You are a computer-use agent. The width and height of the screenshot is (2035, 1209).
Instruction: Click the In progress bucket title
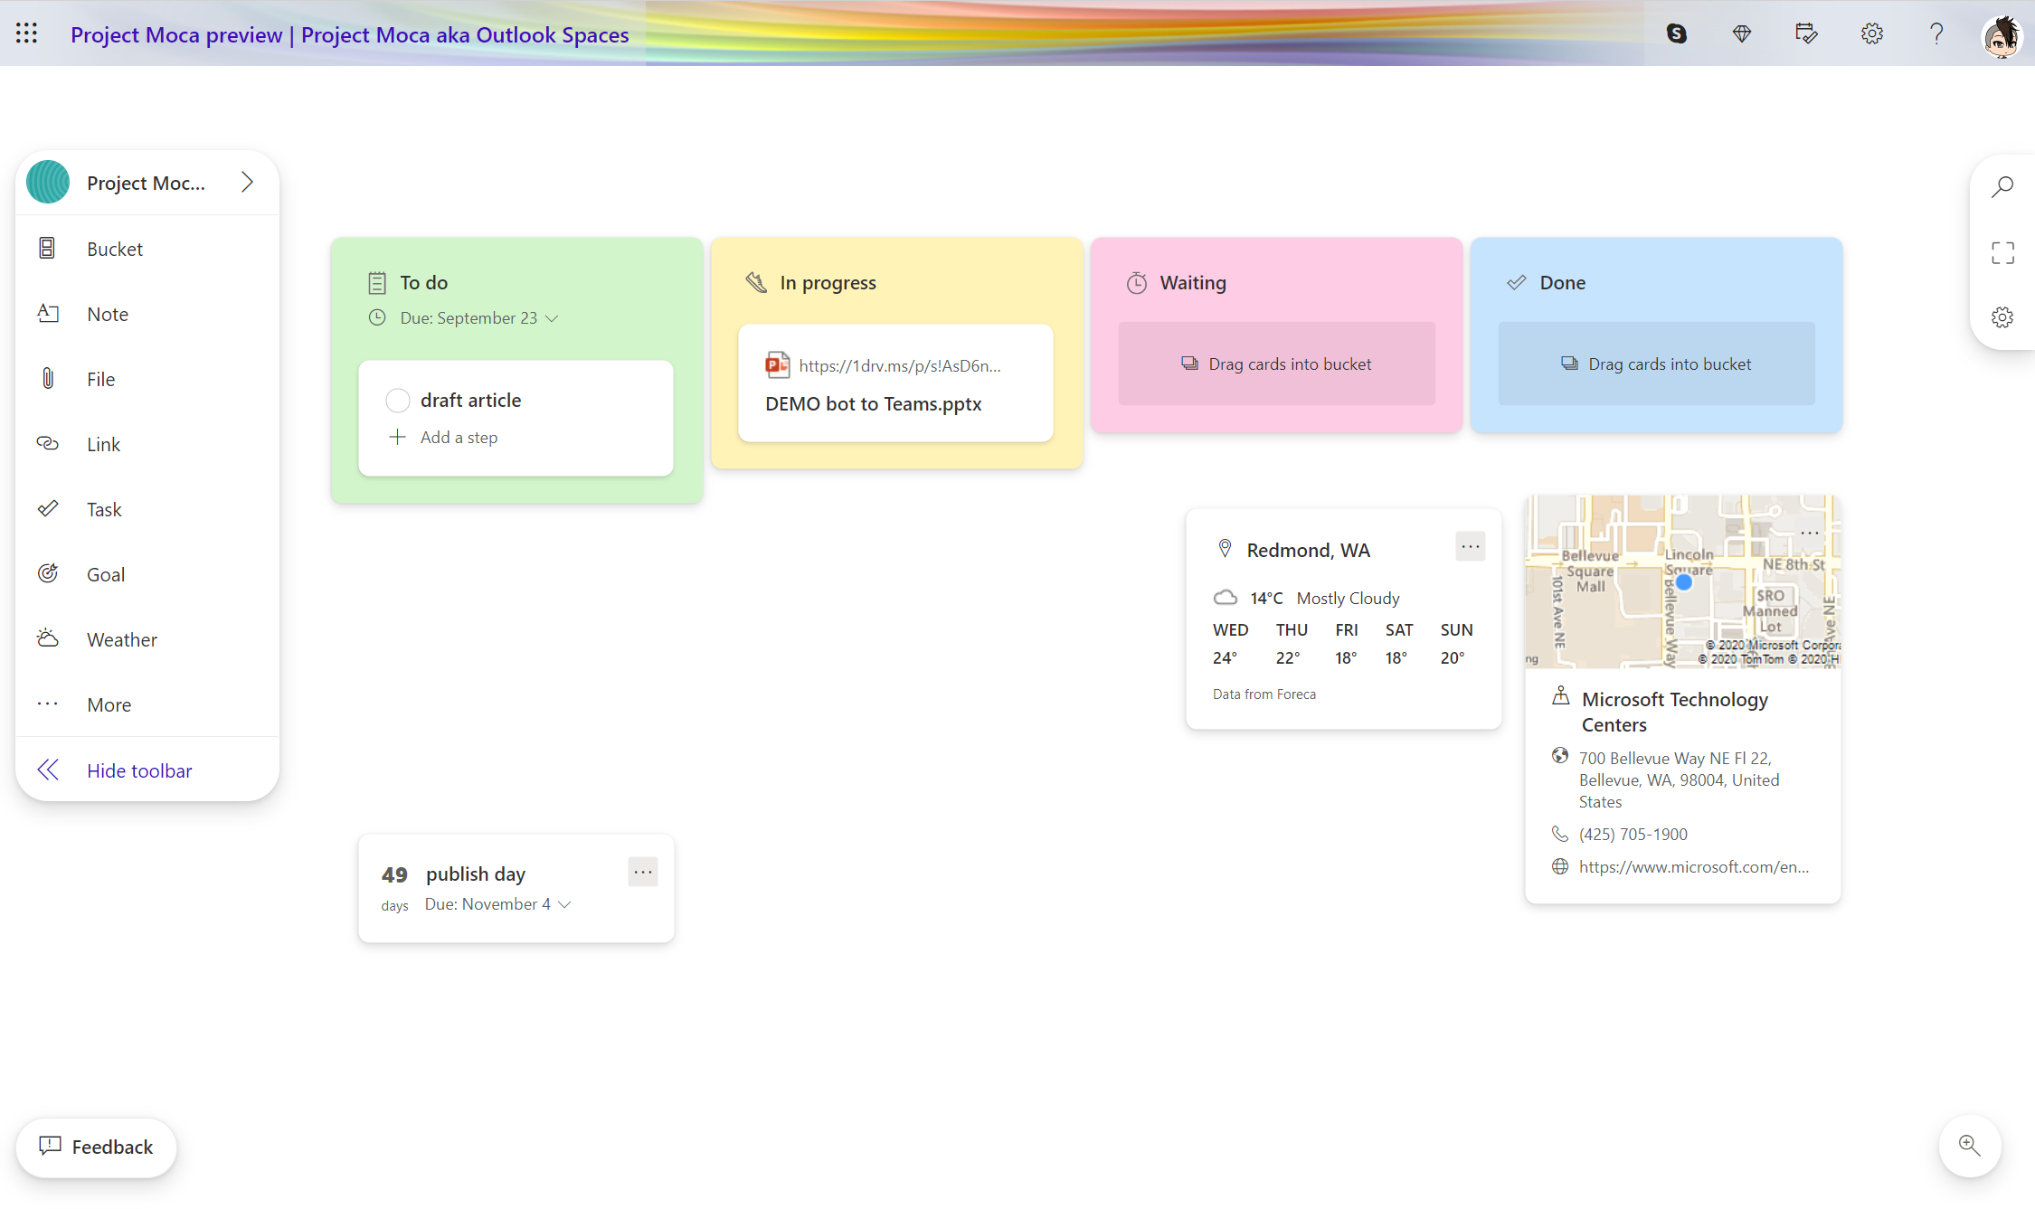pos(828,282)
